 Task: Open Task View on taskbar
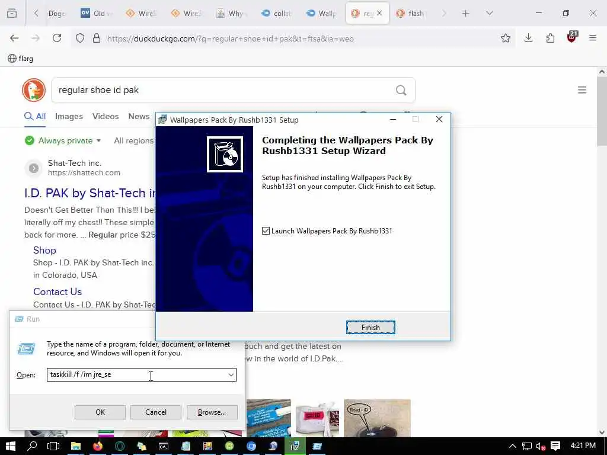[53, 446]
